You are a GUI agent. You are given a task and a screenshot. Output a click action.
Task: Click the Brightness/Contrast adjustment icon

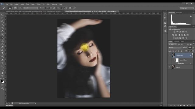coord(174,32)
